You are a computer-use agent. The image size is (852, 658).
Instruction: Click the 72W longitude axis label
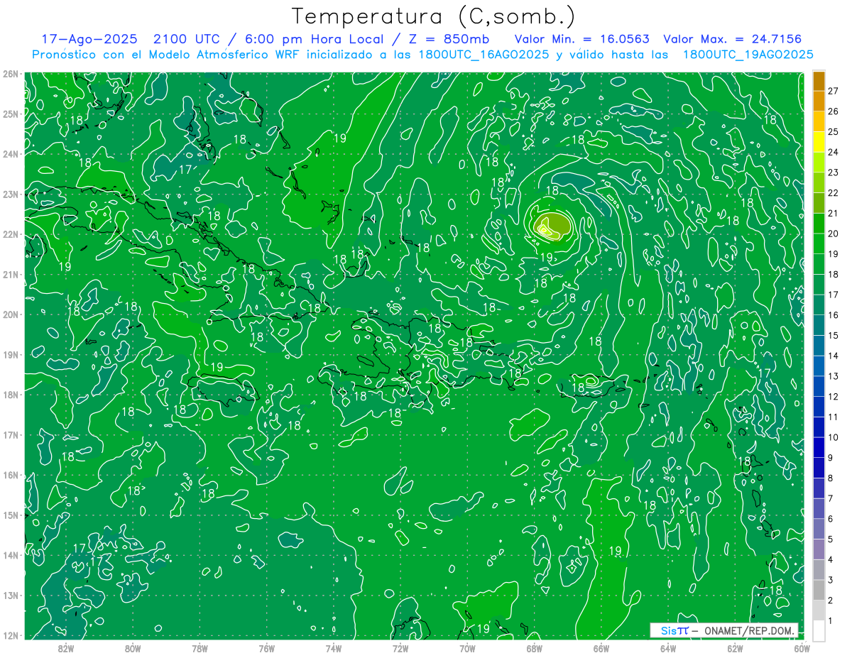point(400,648)
